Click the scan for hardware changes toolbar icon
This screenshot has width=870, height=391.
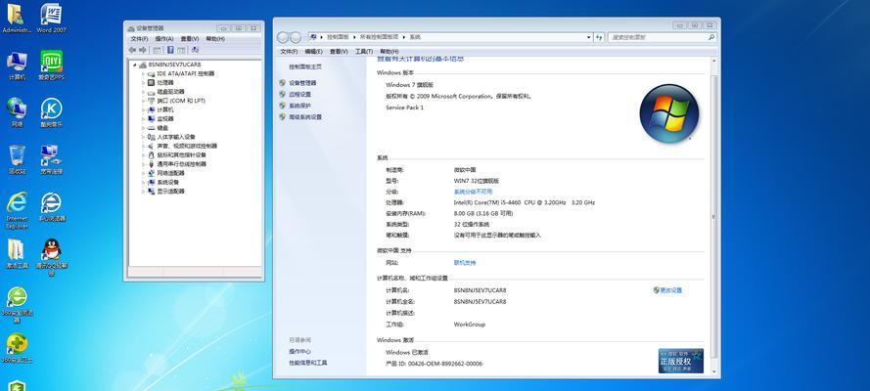(195, 50)
